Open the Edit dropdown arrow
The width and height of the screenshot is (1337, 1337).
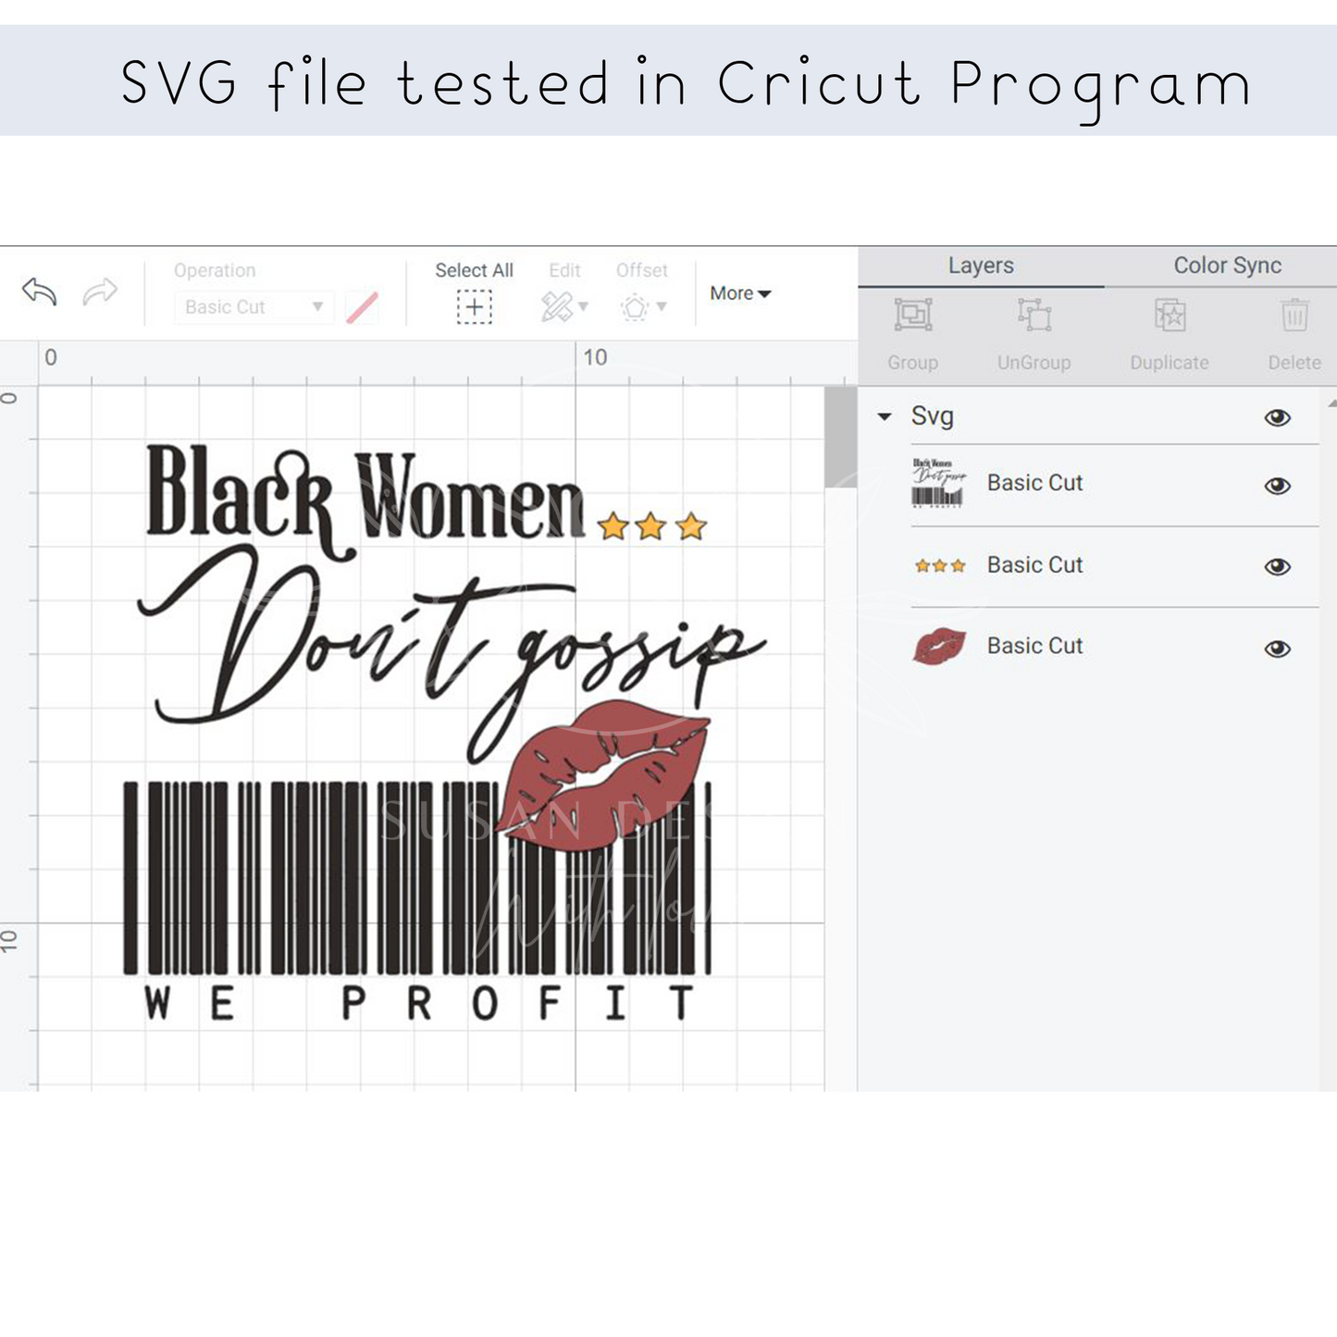(x=583, y=306)
